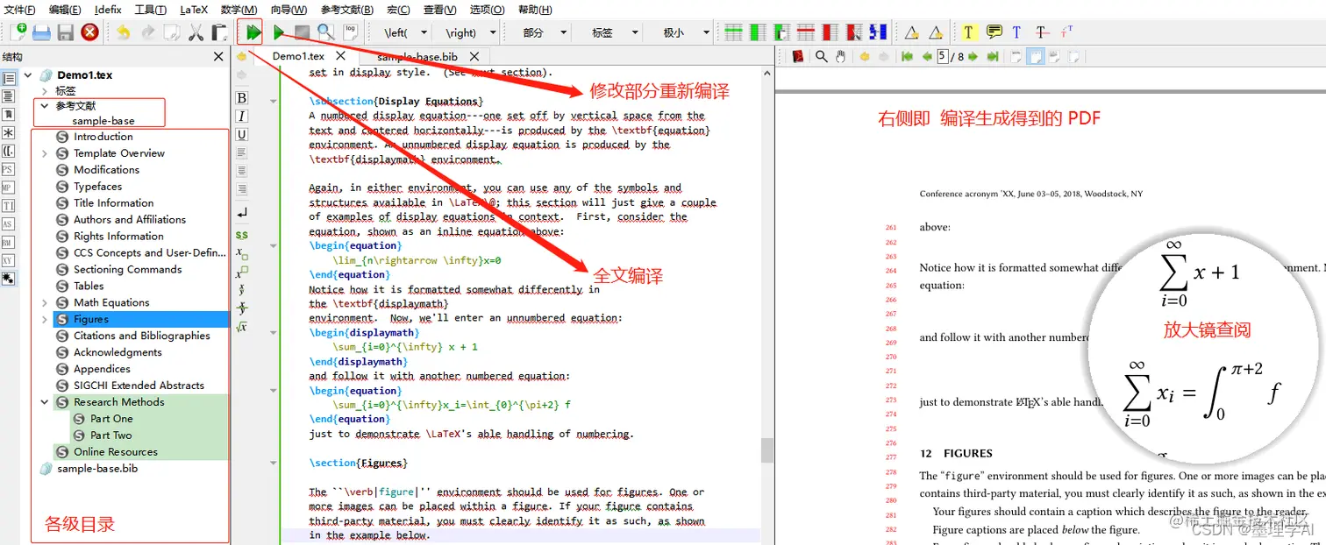Expand the 标签 node in structure tree
Screen dimensions: 1326x545
[45, 90]
